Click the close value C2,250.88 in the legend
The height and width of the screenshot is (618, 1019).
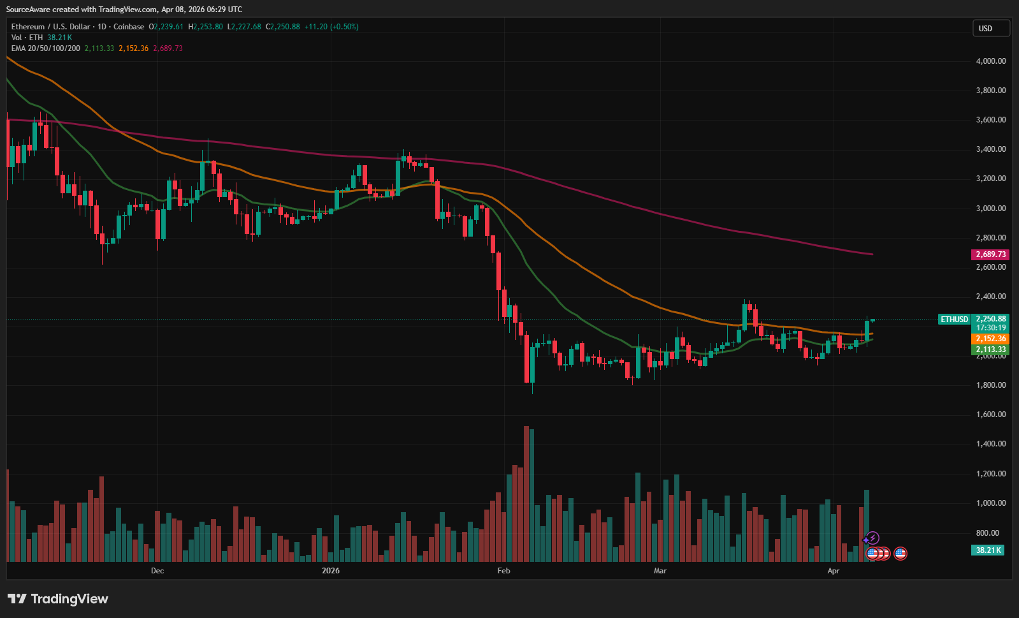tap(283, 27)
